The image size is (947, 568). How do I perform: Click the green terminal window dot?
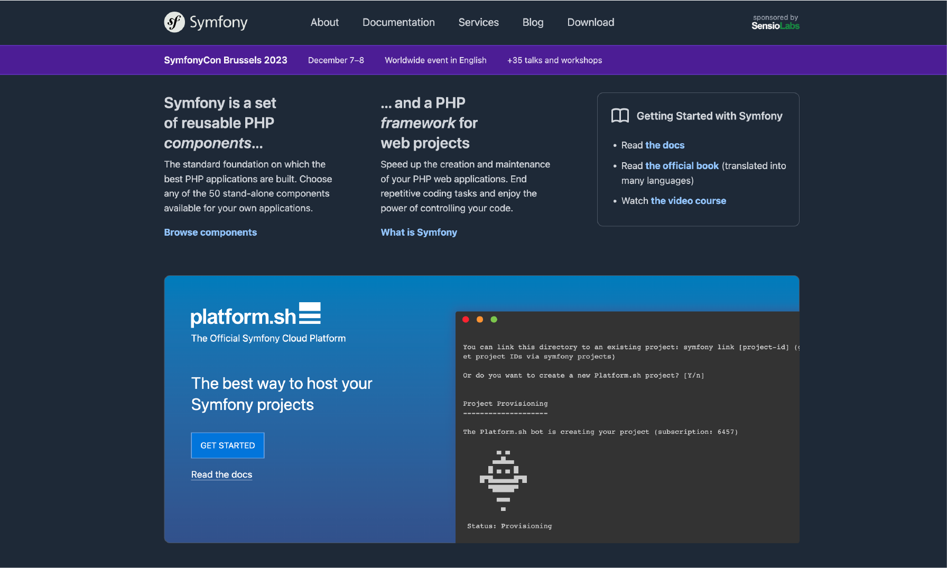tap(494, 319)
